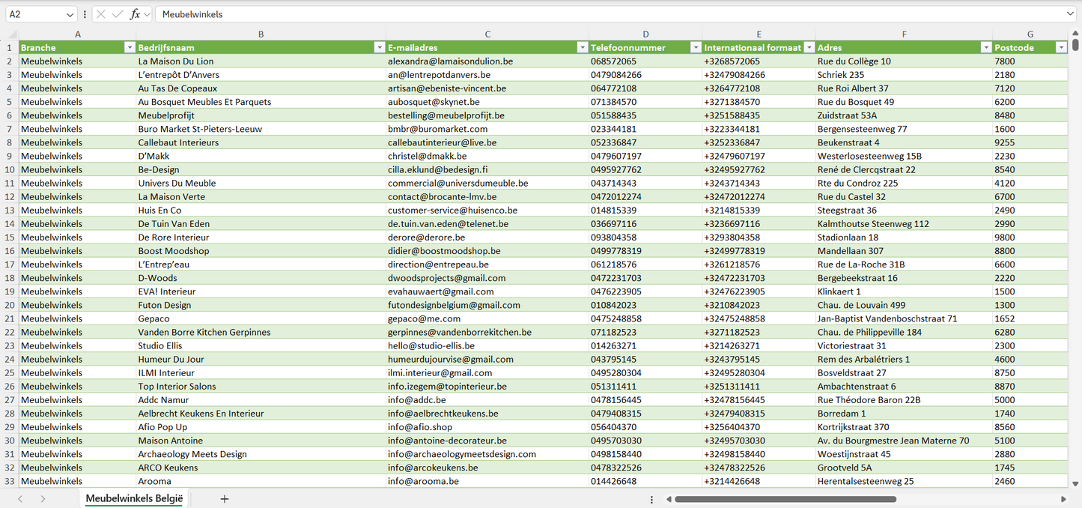The width and height of the screenshot is (1082, 508).
Task: Select the cell containing La Maison Du Lion
Action: point(260,61)
